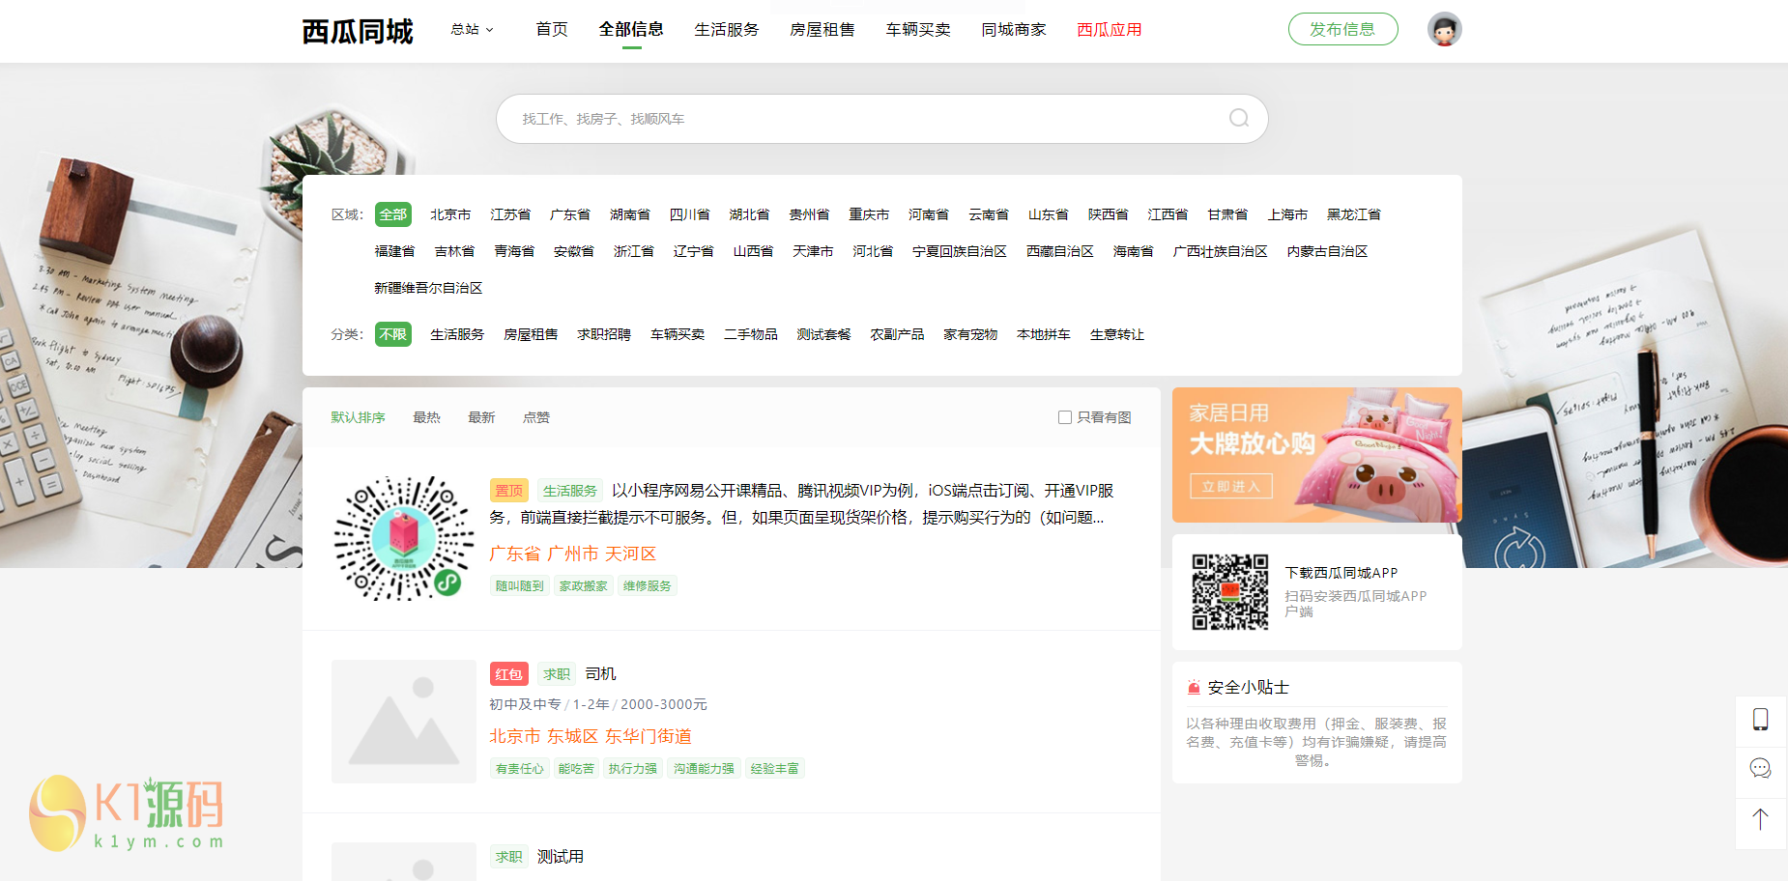Click the search magnifier icon
Image resolution: width=1788 pixels, height=881 pixels.
point(1238,119)
